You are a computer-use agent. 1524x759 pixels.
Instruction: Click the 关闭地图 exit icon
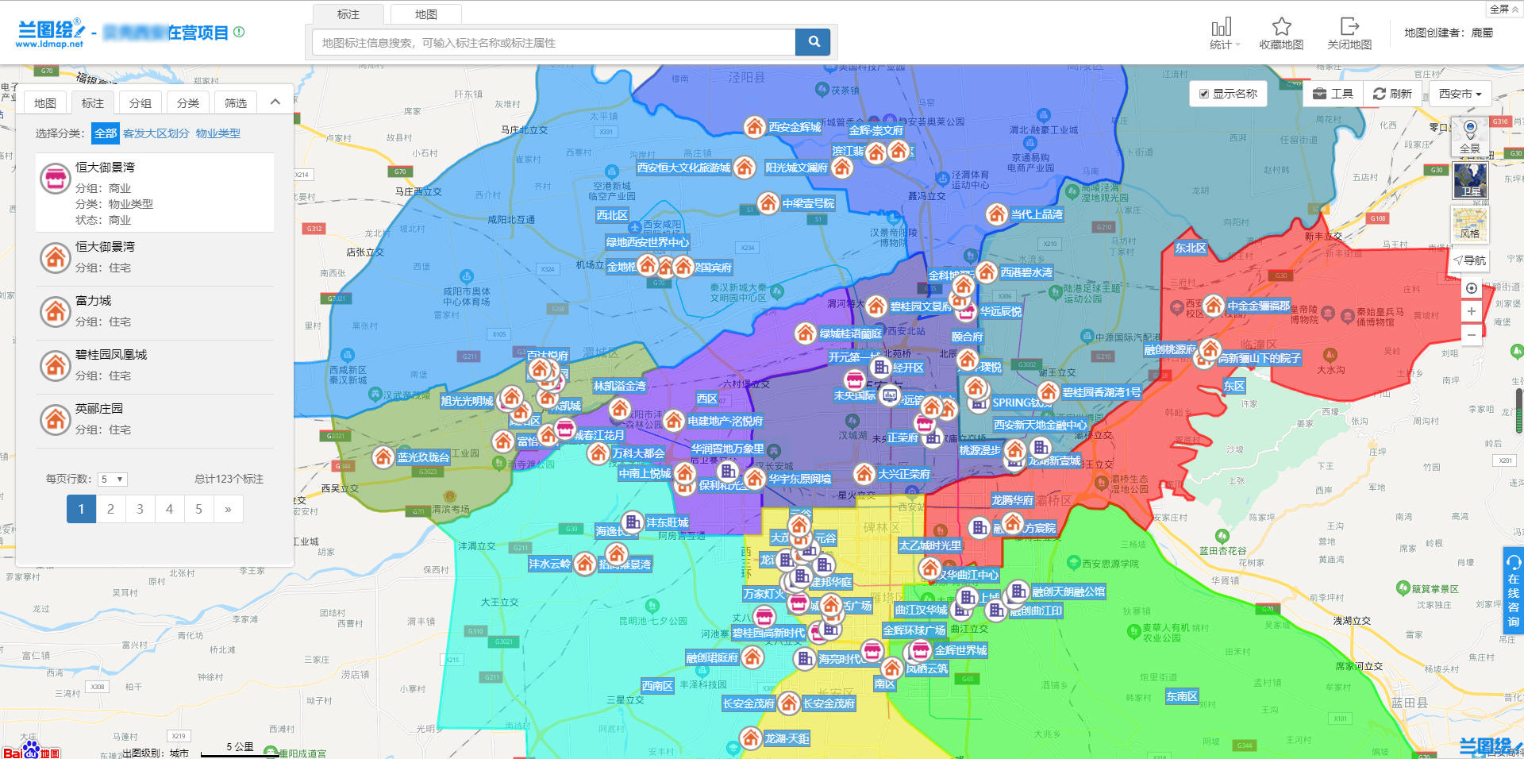click(x=1349, y=26)
